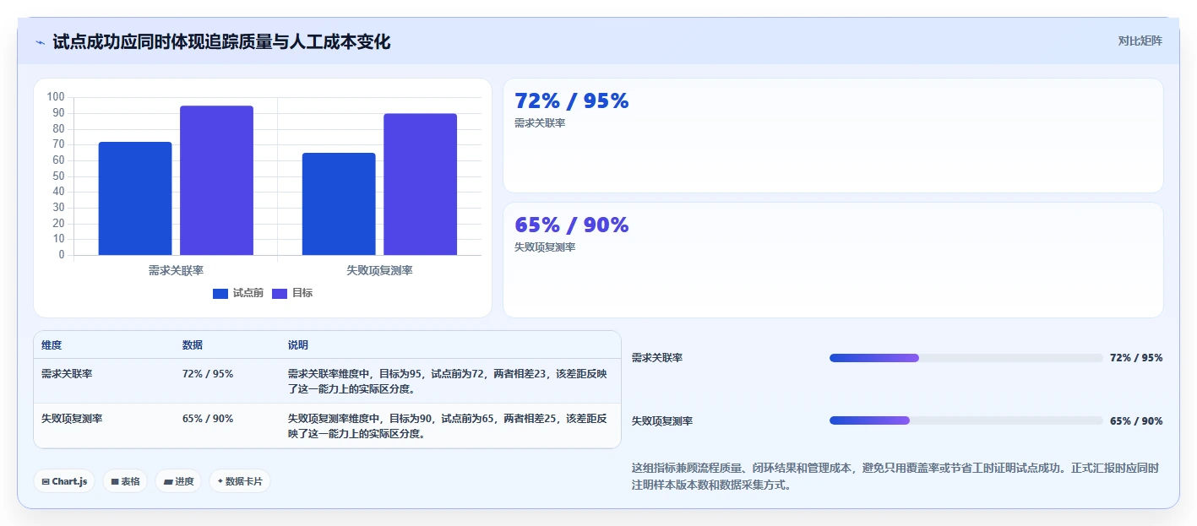Screen dimensions: 1197x526
Task: Toggle the 试点前 legend item
Action: tap(238, 293)
